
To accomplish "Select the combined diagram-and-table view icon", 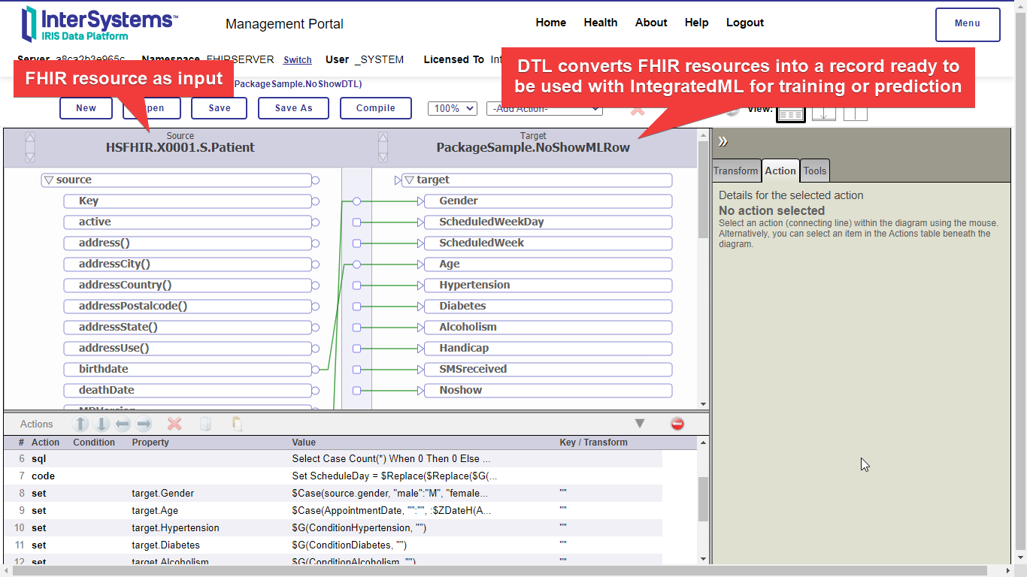I will pyautogui.click(x=791, y=113).
